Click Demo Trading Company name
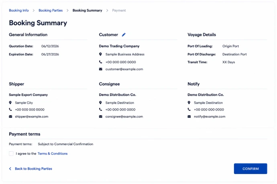The height and width of the screenshot is (184, 277). pyautogui.click(x=119, y=46)
